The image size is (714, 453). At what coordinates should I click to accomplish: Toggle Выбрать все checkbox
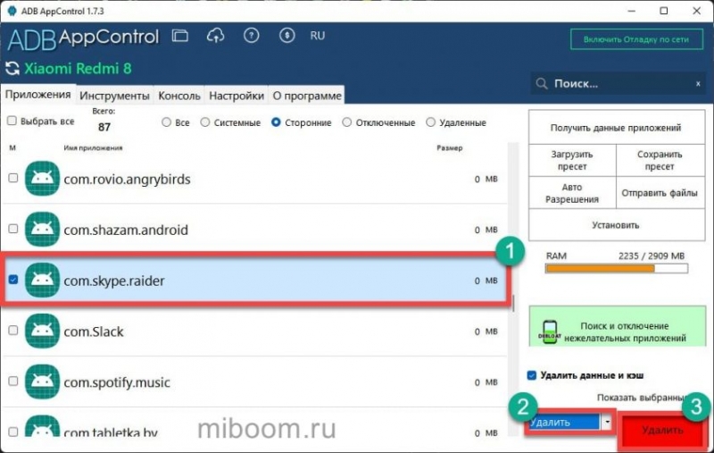(x=12, y=121)
